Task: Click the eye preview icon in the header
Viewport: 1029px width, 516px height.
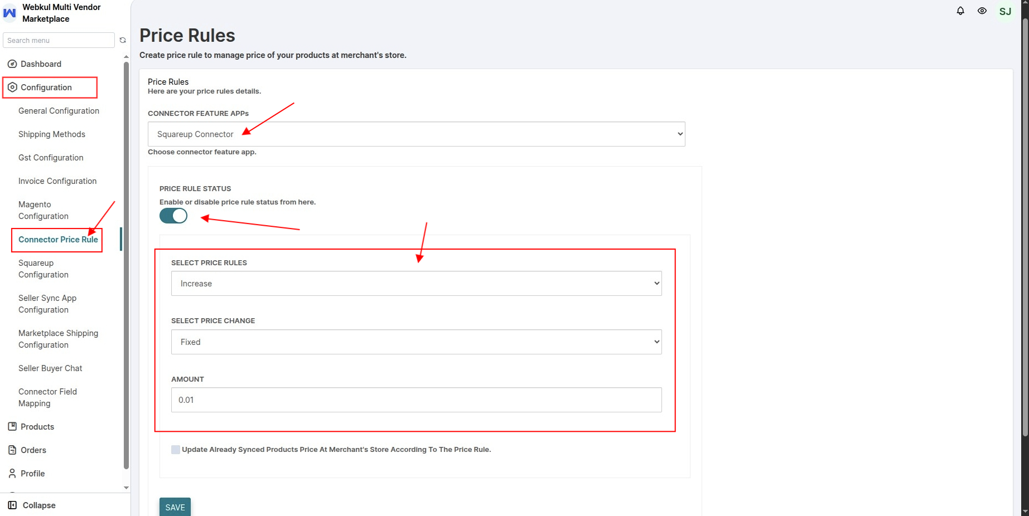Action: coord(982,11)
